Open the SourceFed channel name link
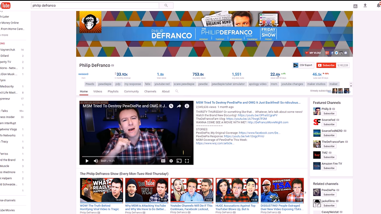Screen dimensions: 381x214 (328, 120)
